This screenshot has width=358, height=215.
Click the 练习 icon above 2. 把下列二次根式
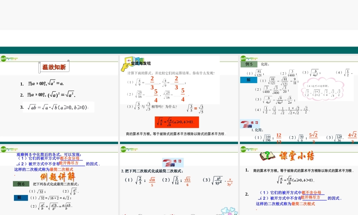point(173,162)
